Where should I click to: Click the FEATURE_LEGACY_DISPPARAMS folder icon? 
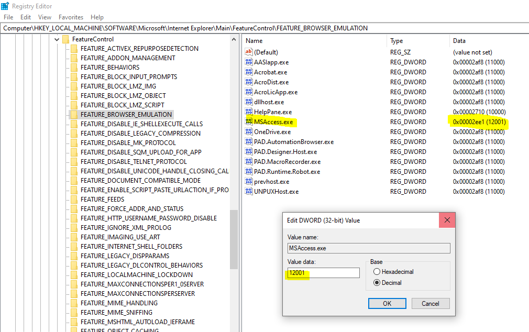click(74, 256)
